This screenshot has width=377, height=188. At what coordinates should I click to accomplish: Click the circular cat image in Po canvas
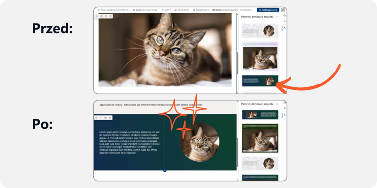199,142
